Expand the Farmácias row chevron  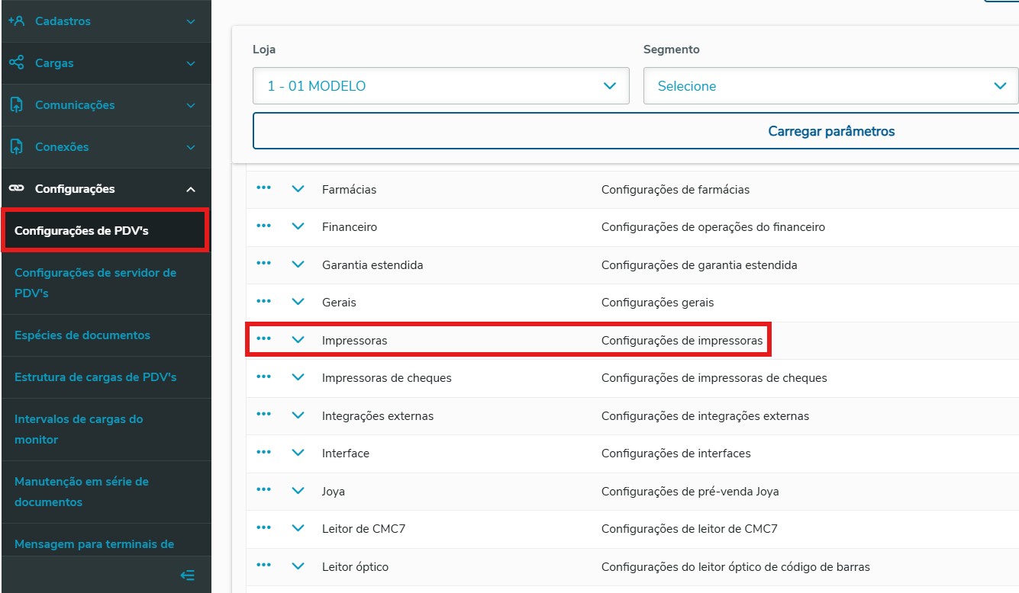[x=298, y=189]
